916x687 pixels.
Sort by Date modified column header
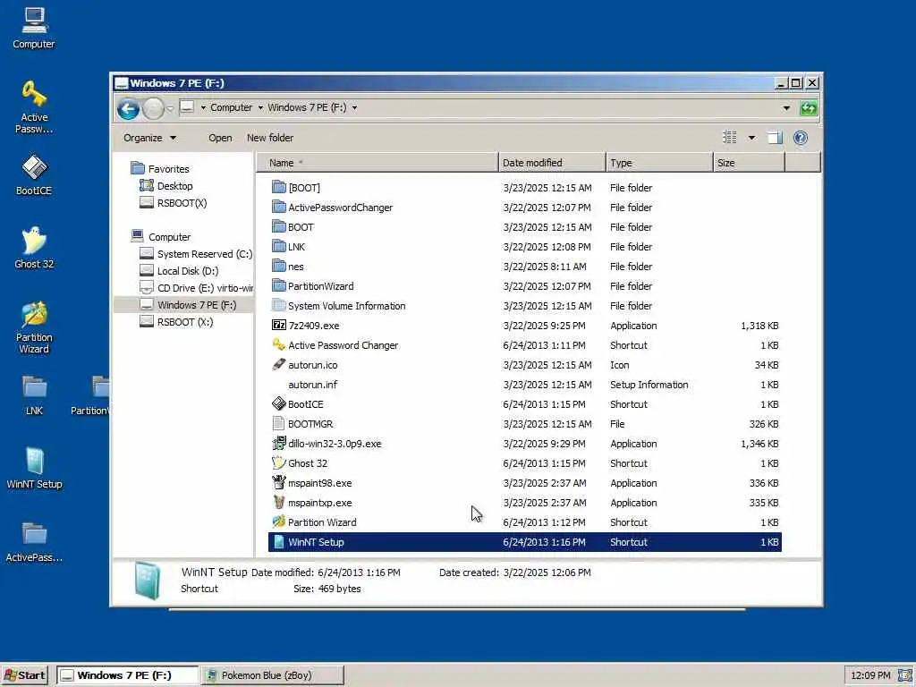tap(551, 163)
